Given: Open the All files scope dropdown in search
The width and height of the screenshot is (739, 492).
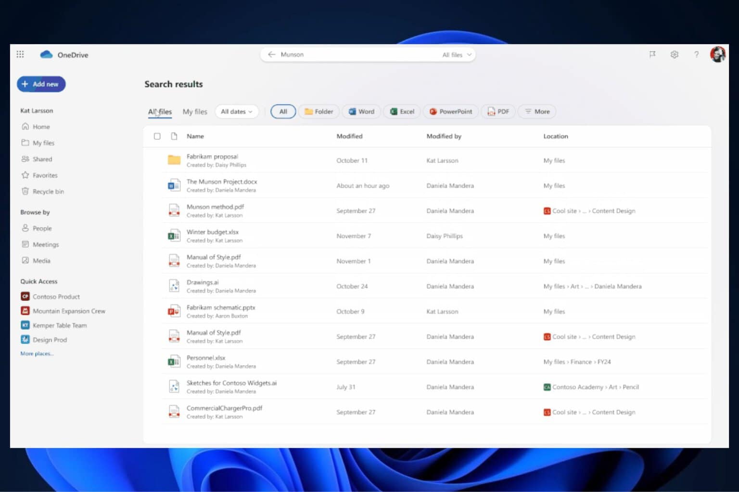Looking at the screenshot, I should (457, 55).
